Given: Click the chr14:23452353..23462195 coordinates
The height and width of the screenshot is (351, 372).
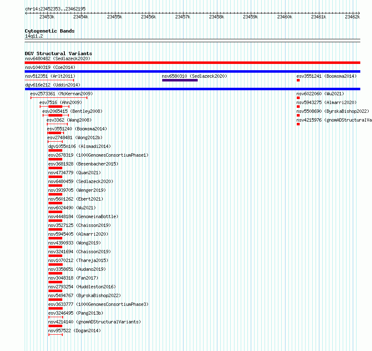Looking at the screenshot, I should pos(55,9).
